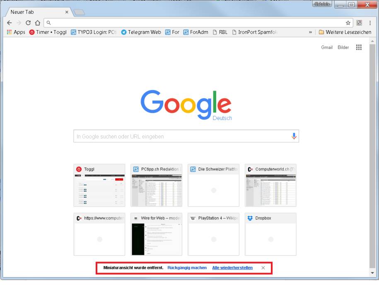The width and height of the screenshot is (379, 307).
Task: Click Rückgängig machen to undo removal
Action: point(187,268)
